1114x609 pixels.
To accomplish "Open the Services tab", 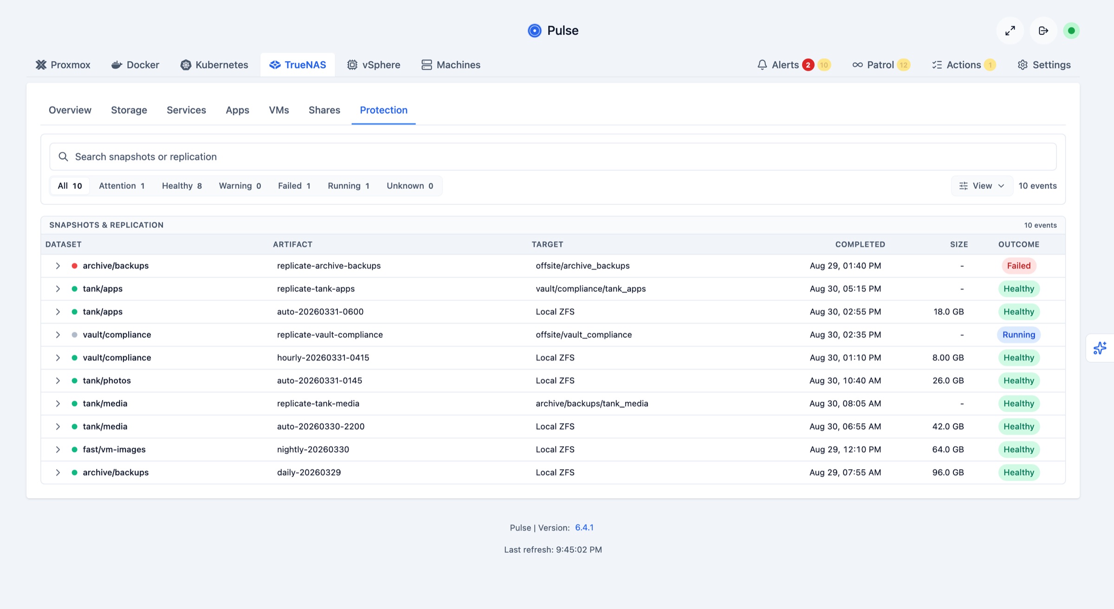I will coord(186,110).
